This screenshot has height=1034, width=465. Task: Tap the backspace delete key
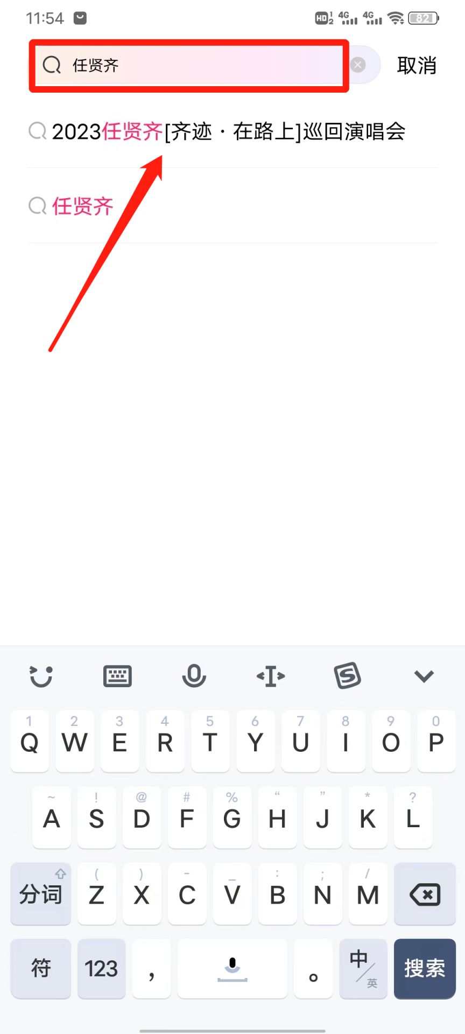[x=425, y=895]
